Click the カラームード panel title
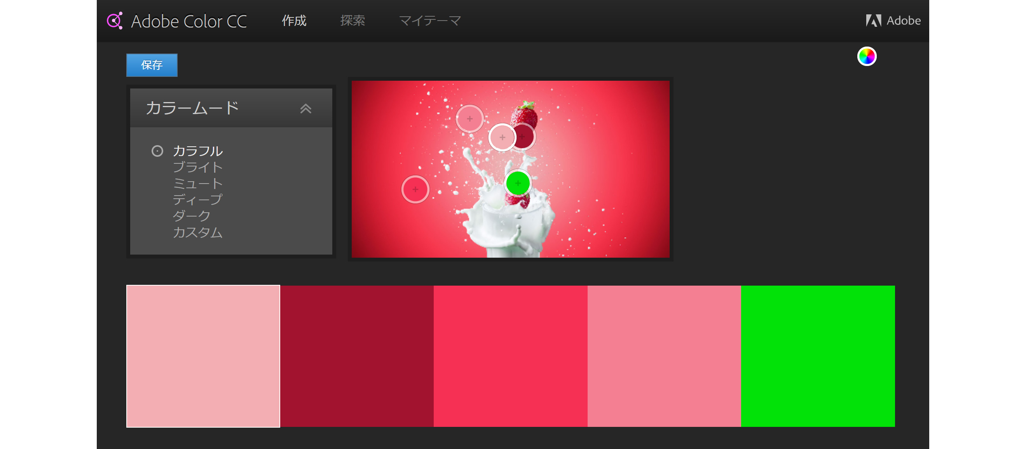This screenshot has width=1026, height=449. [x=192, y=108]
